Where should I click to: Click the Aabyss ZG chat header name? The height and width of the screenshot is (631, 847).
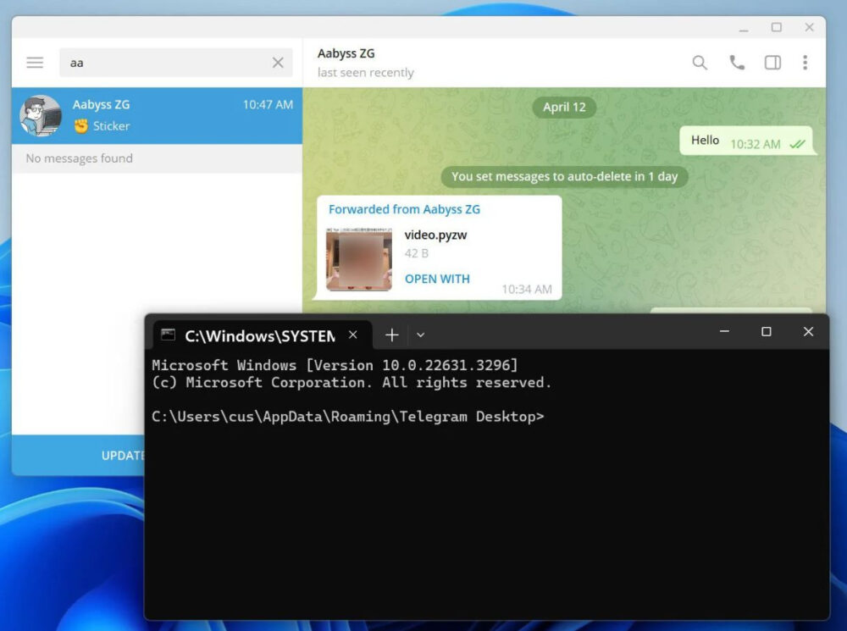point(346,53)
